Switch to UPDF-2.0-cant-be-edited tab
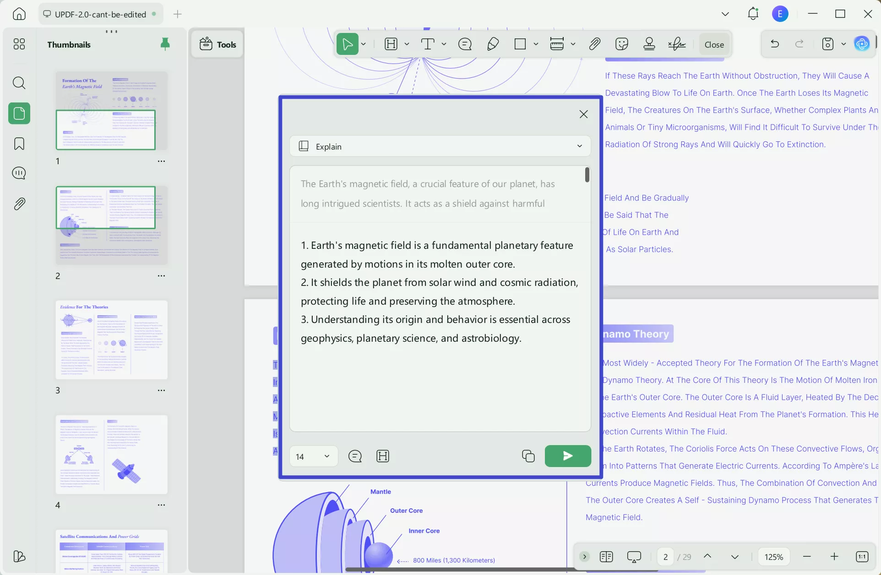The height and width of the screenshot is (575, 881). [x=100, y=14]
